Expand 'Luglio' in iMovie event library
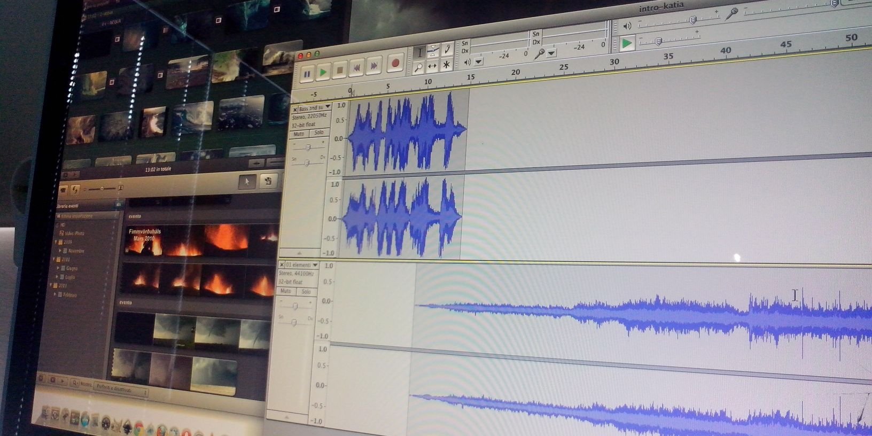872x436 pixels. click(x=57, y=277)
